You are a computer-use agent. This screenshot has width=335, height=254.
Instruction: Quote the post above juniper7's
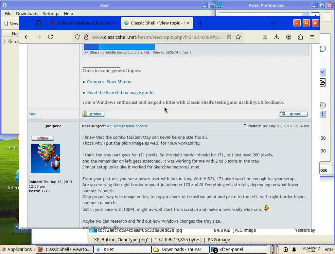pyautogui.click(x=293, y=114)
